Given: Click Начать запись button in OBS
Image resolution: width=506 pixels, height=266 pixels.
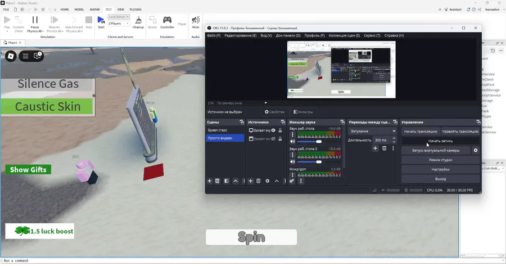Looking at the screenshot, I should tap(440, 141).
